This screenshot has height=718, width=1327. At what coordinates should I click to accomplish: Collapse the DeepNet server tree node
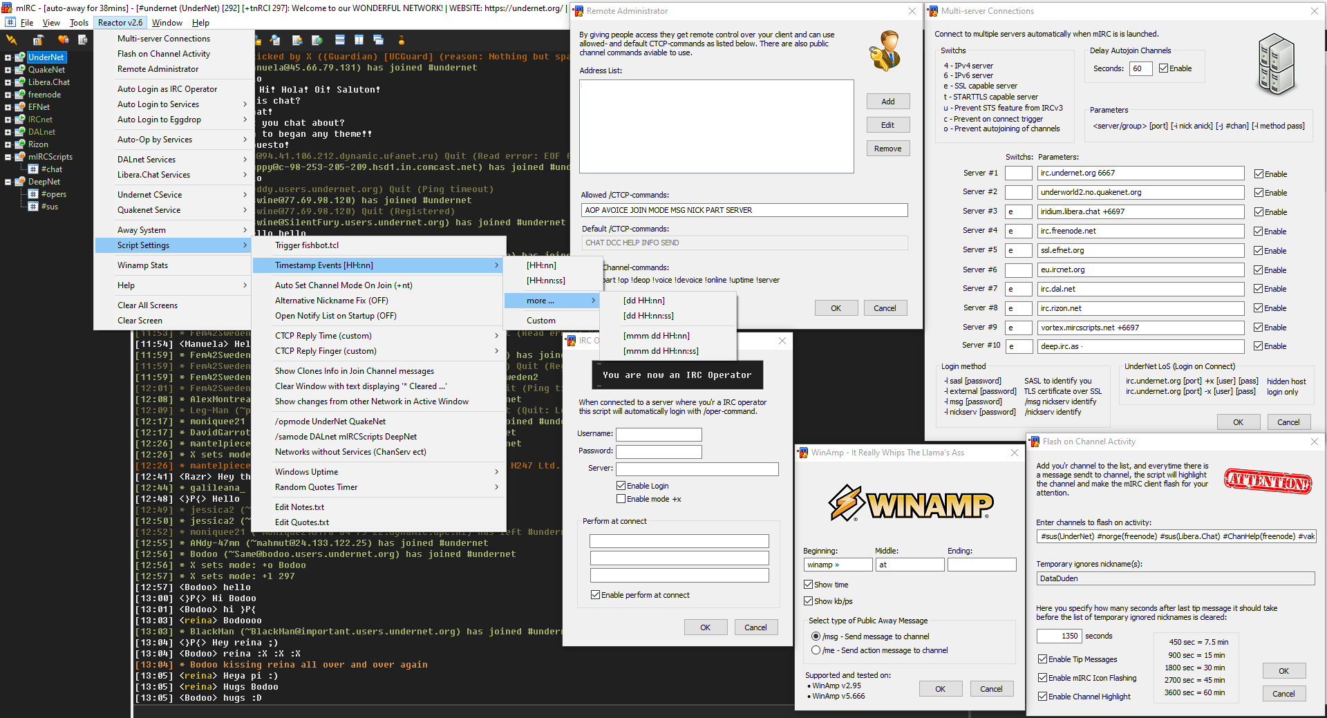click(x=8, y=182)
